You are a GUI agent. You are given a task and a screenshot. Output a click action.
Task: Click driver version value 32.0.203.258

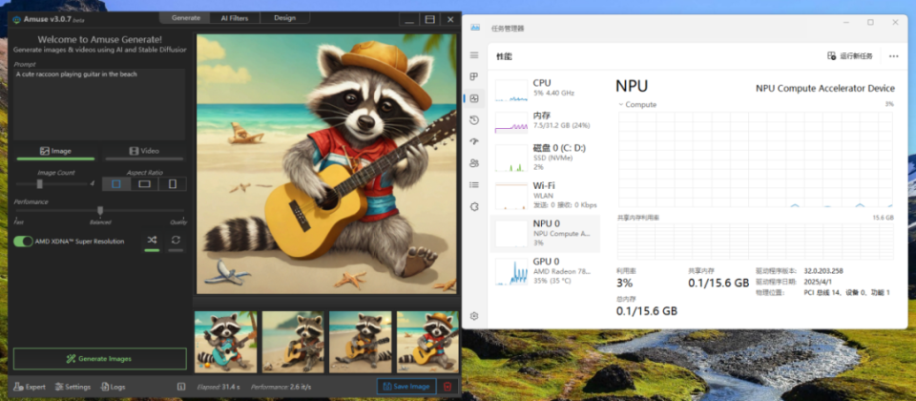click(x=823, y=271)
